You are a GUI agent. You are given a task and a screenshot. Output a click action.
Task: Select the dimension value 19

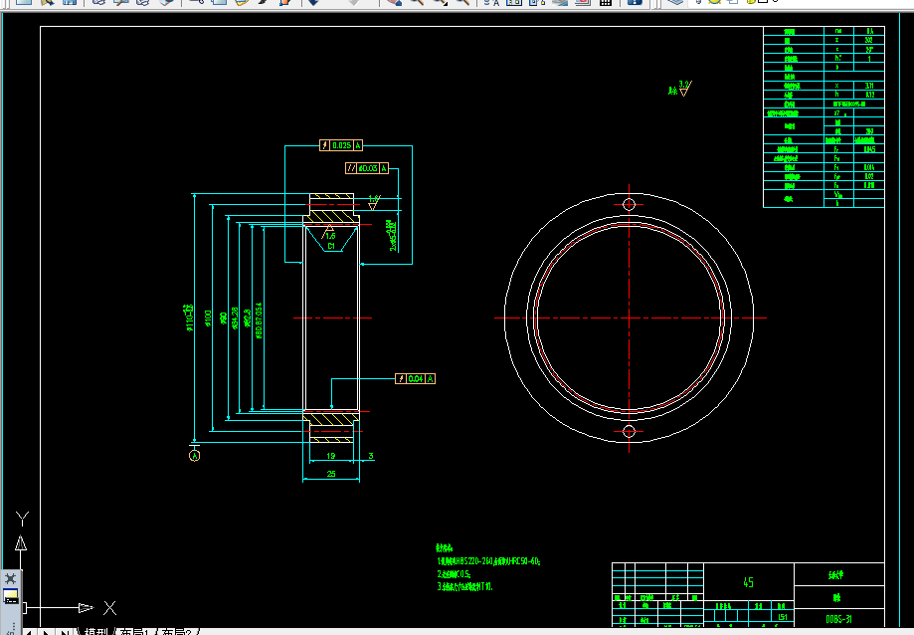coord(331,456)
